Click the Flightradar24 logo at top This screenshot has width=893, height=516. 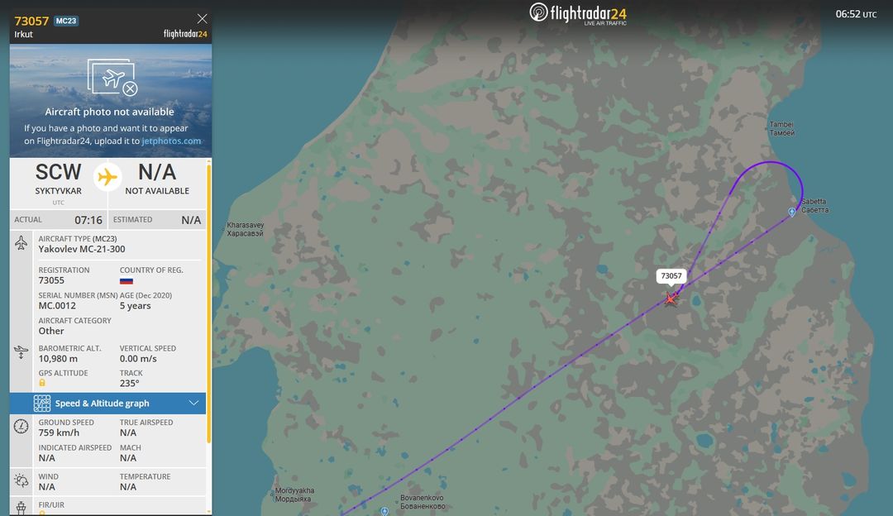pos(577,14)
